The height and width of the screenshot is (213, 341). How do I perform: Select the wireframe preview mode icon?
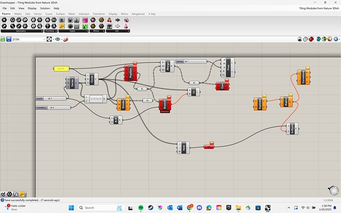(x=305, y=39)
